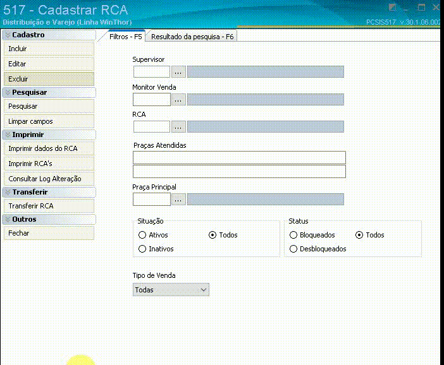This screenshot has width=444, height=365.
Task: Open Monitor Venda lookup ellipsis button
Action: [x=178, y=100]
